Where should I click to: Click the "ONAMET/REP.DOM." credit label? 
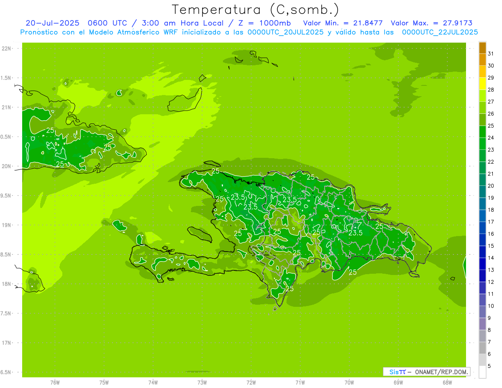tap(441, 372)
